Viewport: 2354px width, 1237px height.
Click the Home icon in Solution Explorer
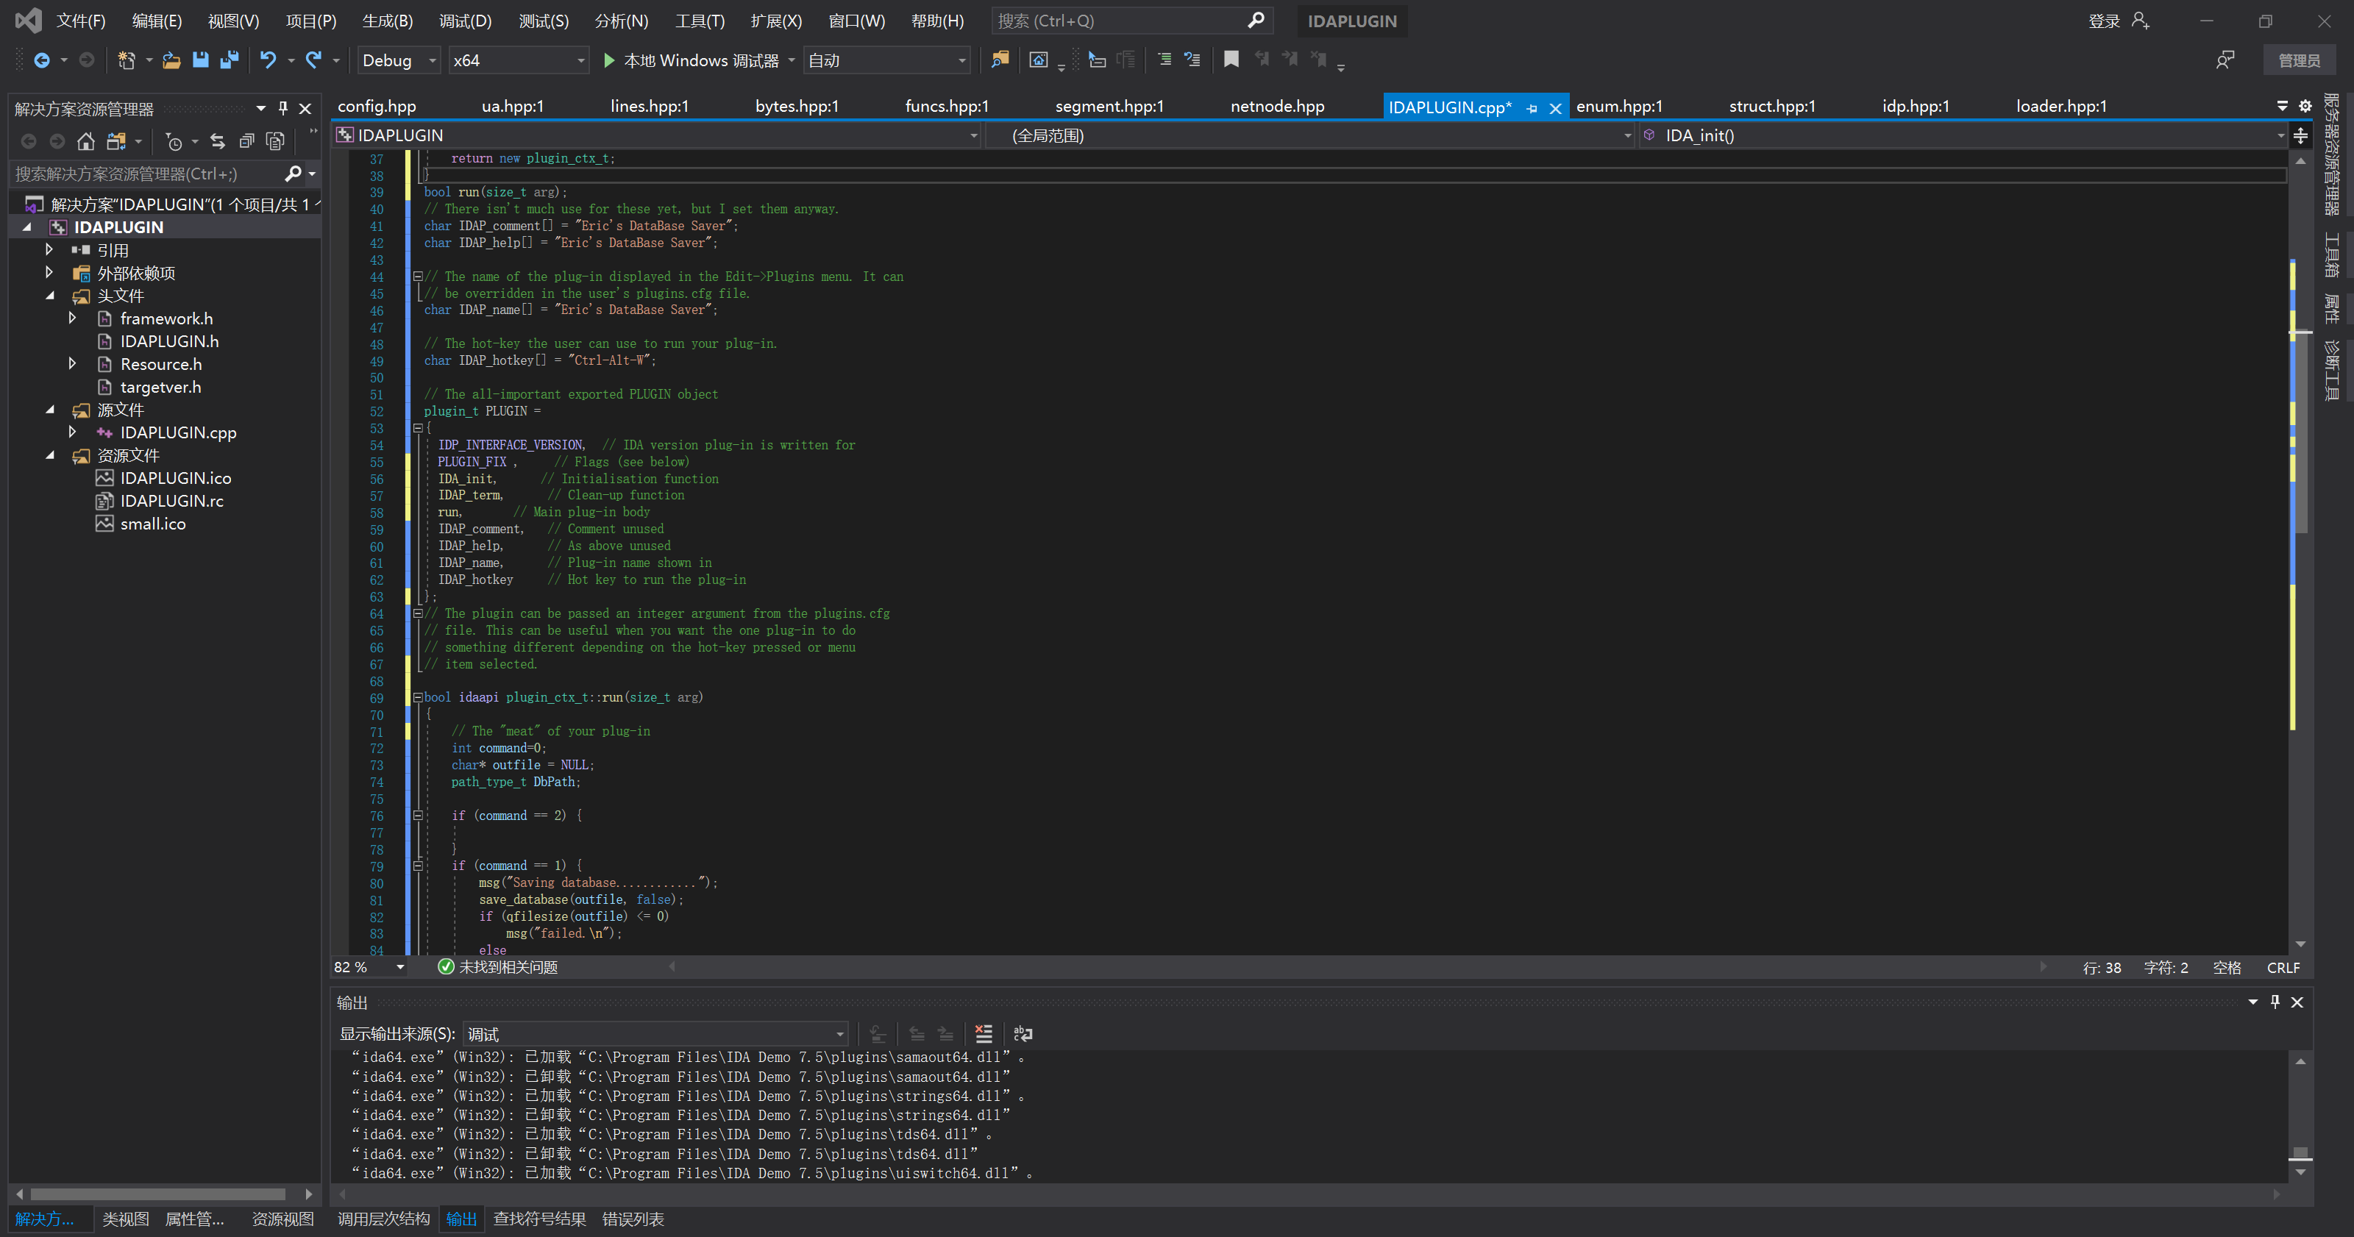coord(86,142)
